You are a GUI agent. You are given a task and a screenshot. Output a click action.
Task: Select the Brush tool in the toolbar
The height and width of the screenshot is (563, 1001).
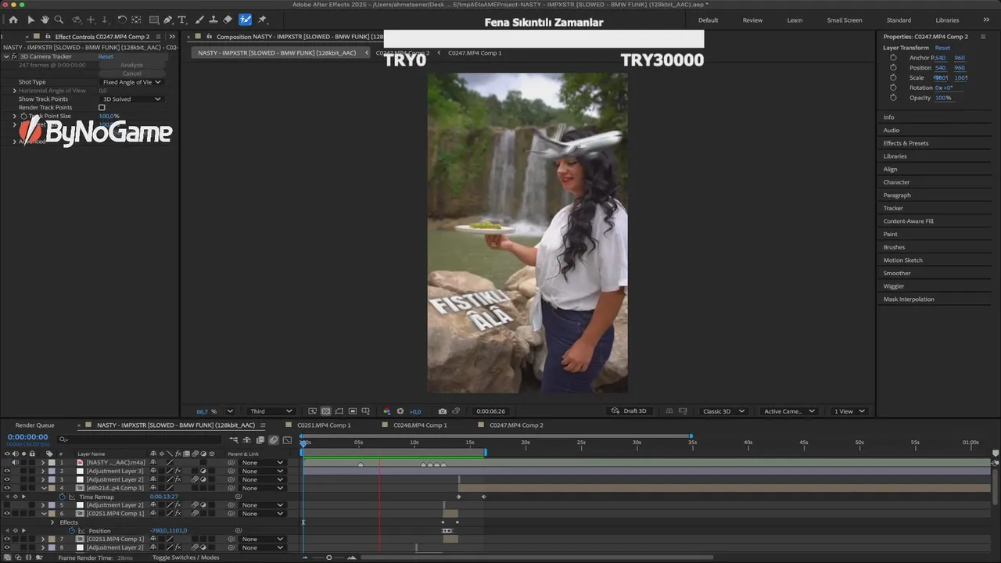[200, 20]
